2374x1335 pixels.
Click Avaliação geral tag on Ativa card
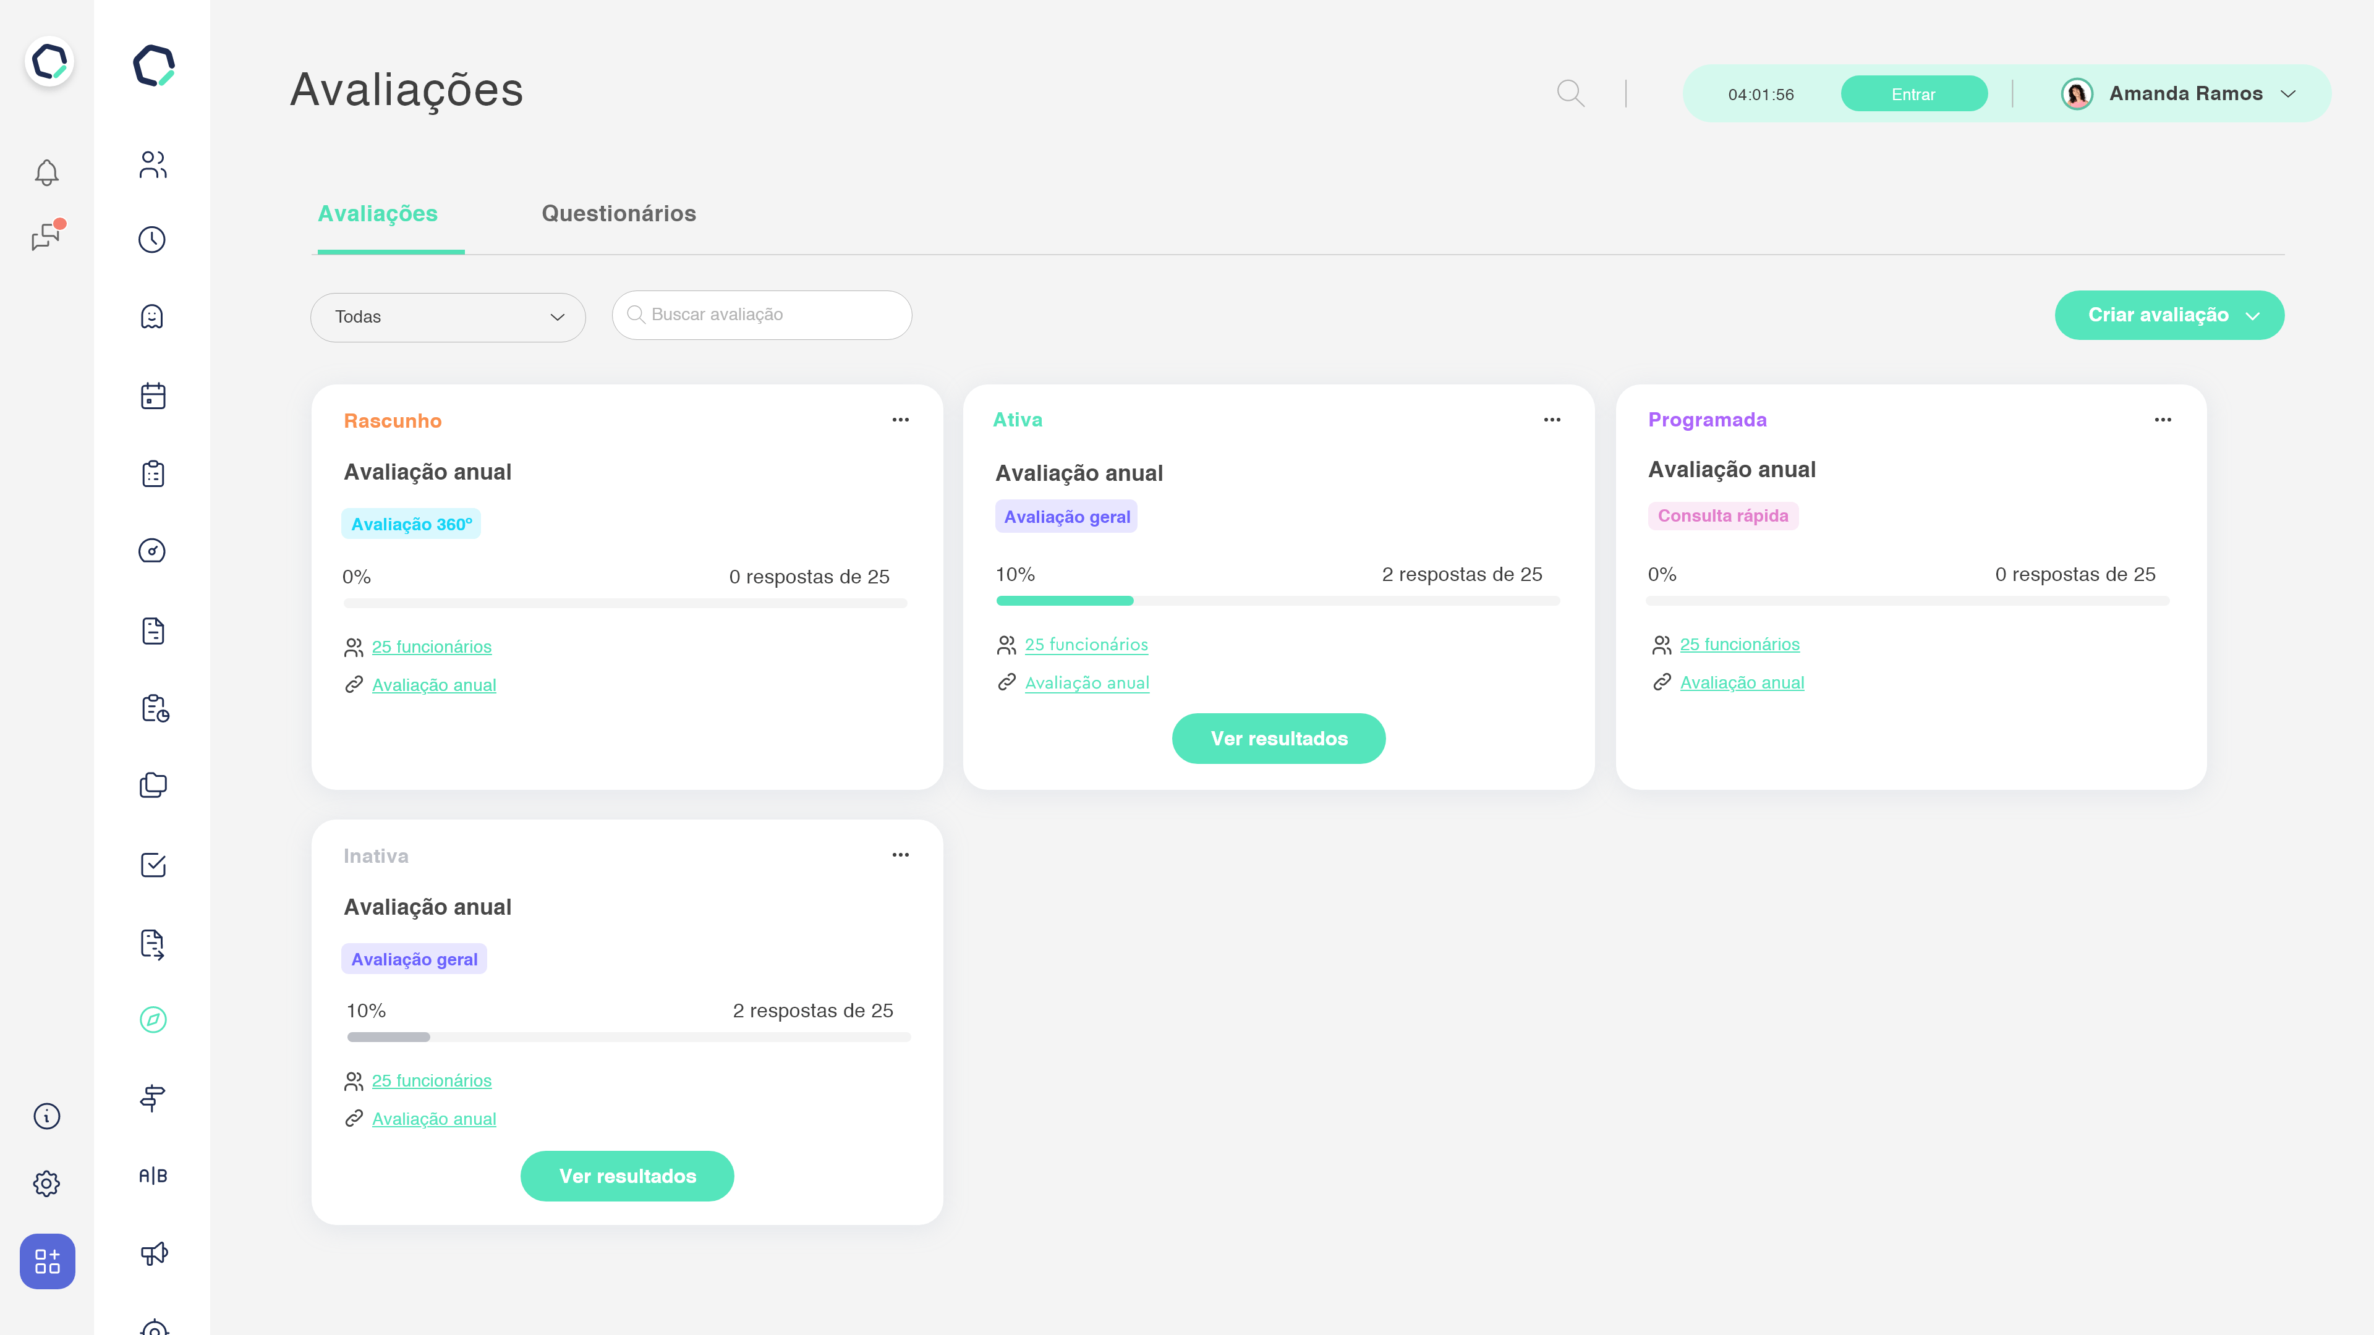1066,517
